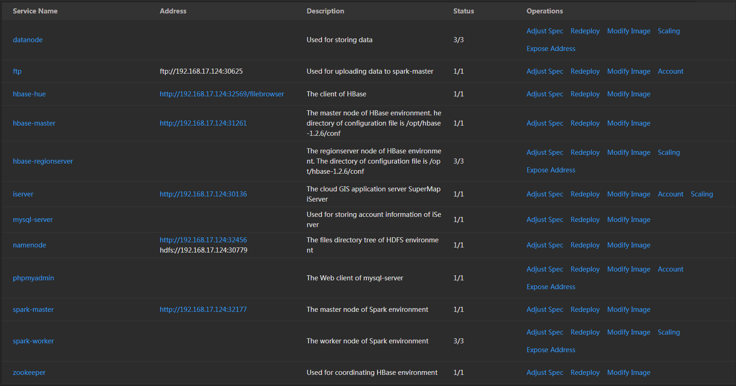Click Redeploy for hbase-master
The image size is (736, 386).
(x=585, y=123)
